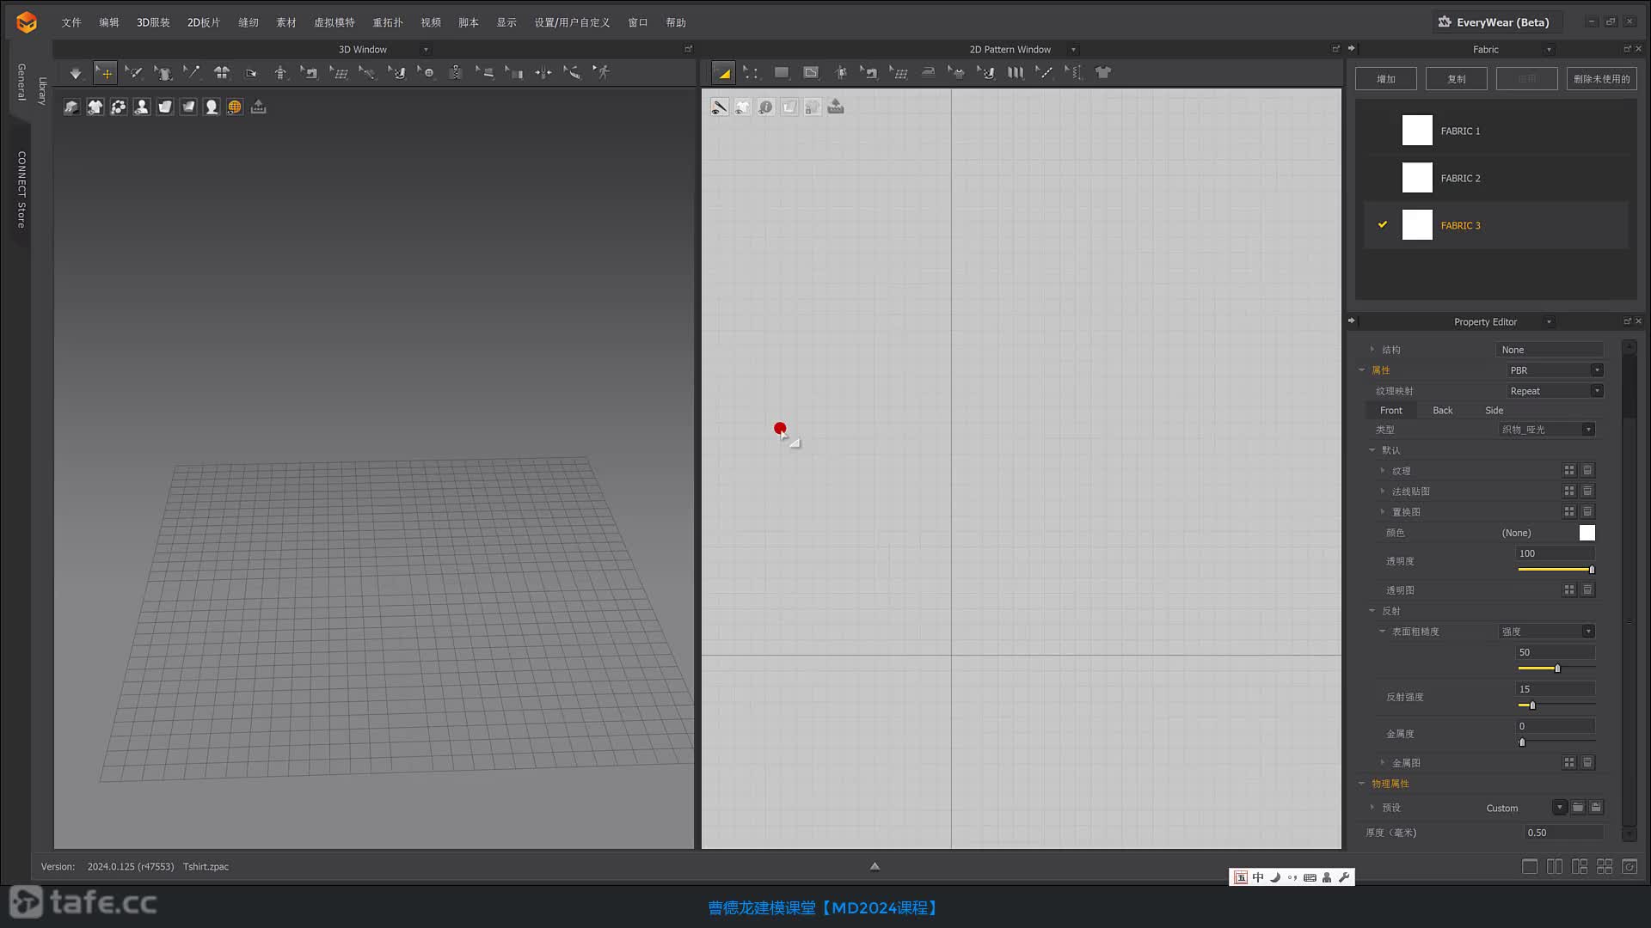Collapse the 反射 section
The width and height of the screenshot is (1651, 928).
tap(1372, 611)
